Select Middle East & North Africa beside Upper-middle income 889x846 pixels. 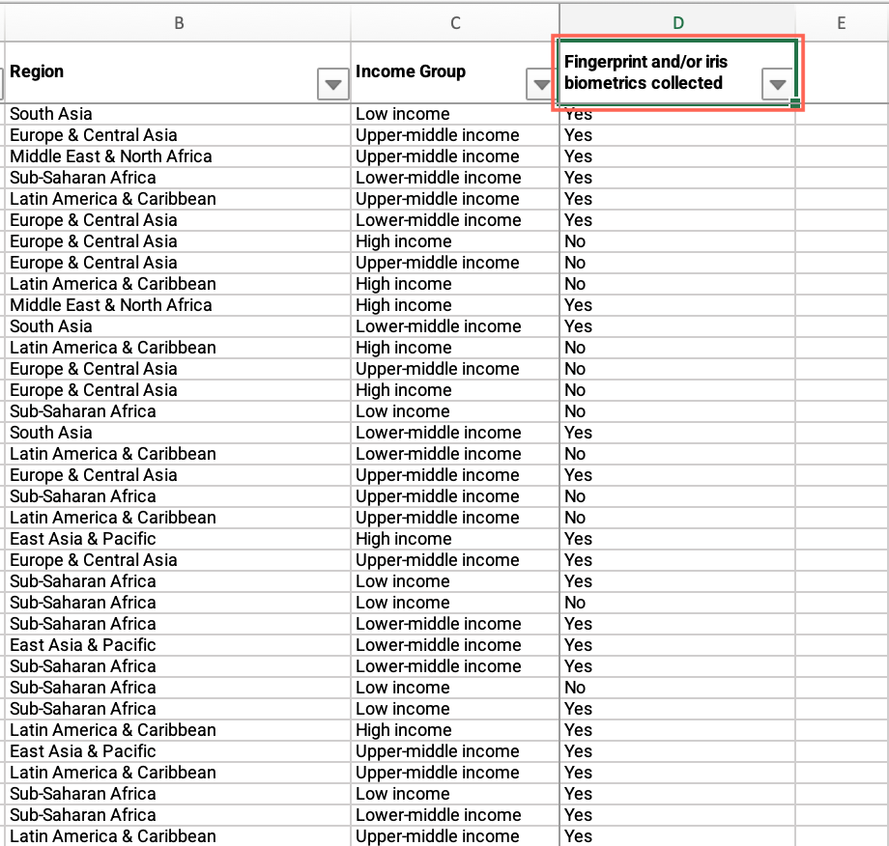pos(178,156)
